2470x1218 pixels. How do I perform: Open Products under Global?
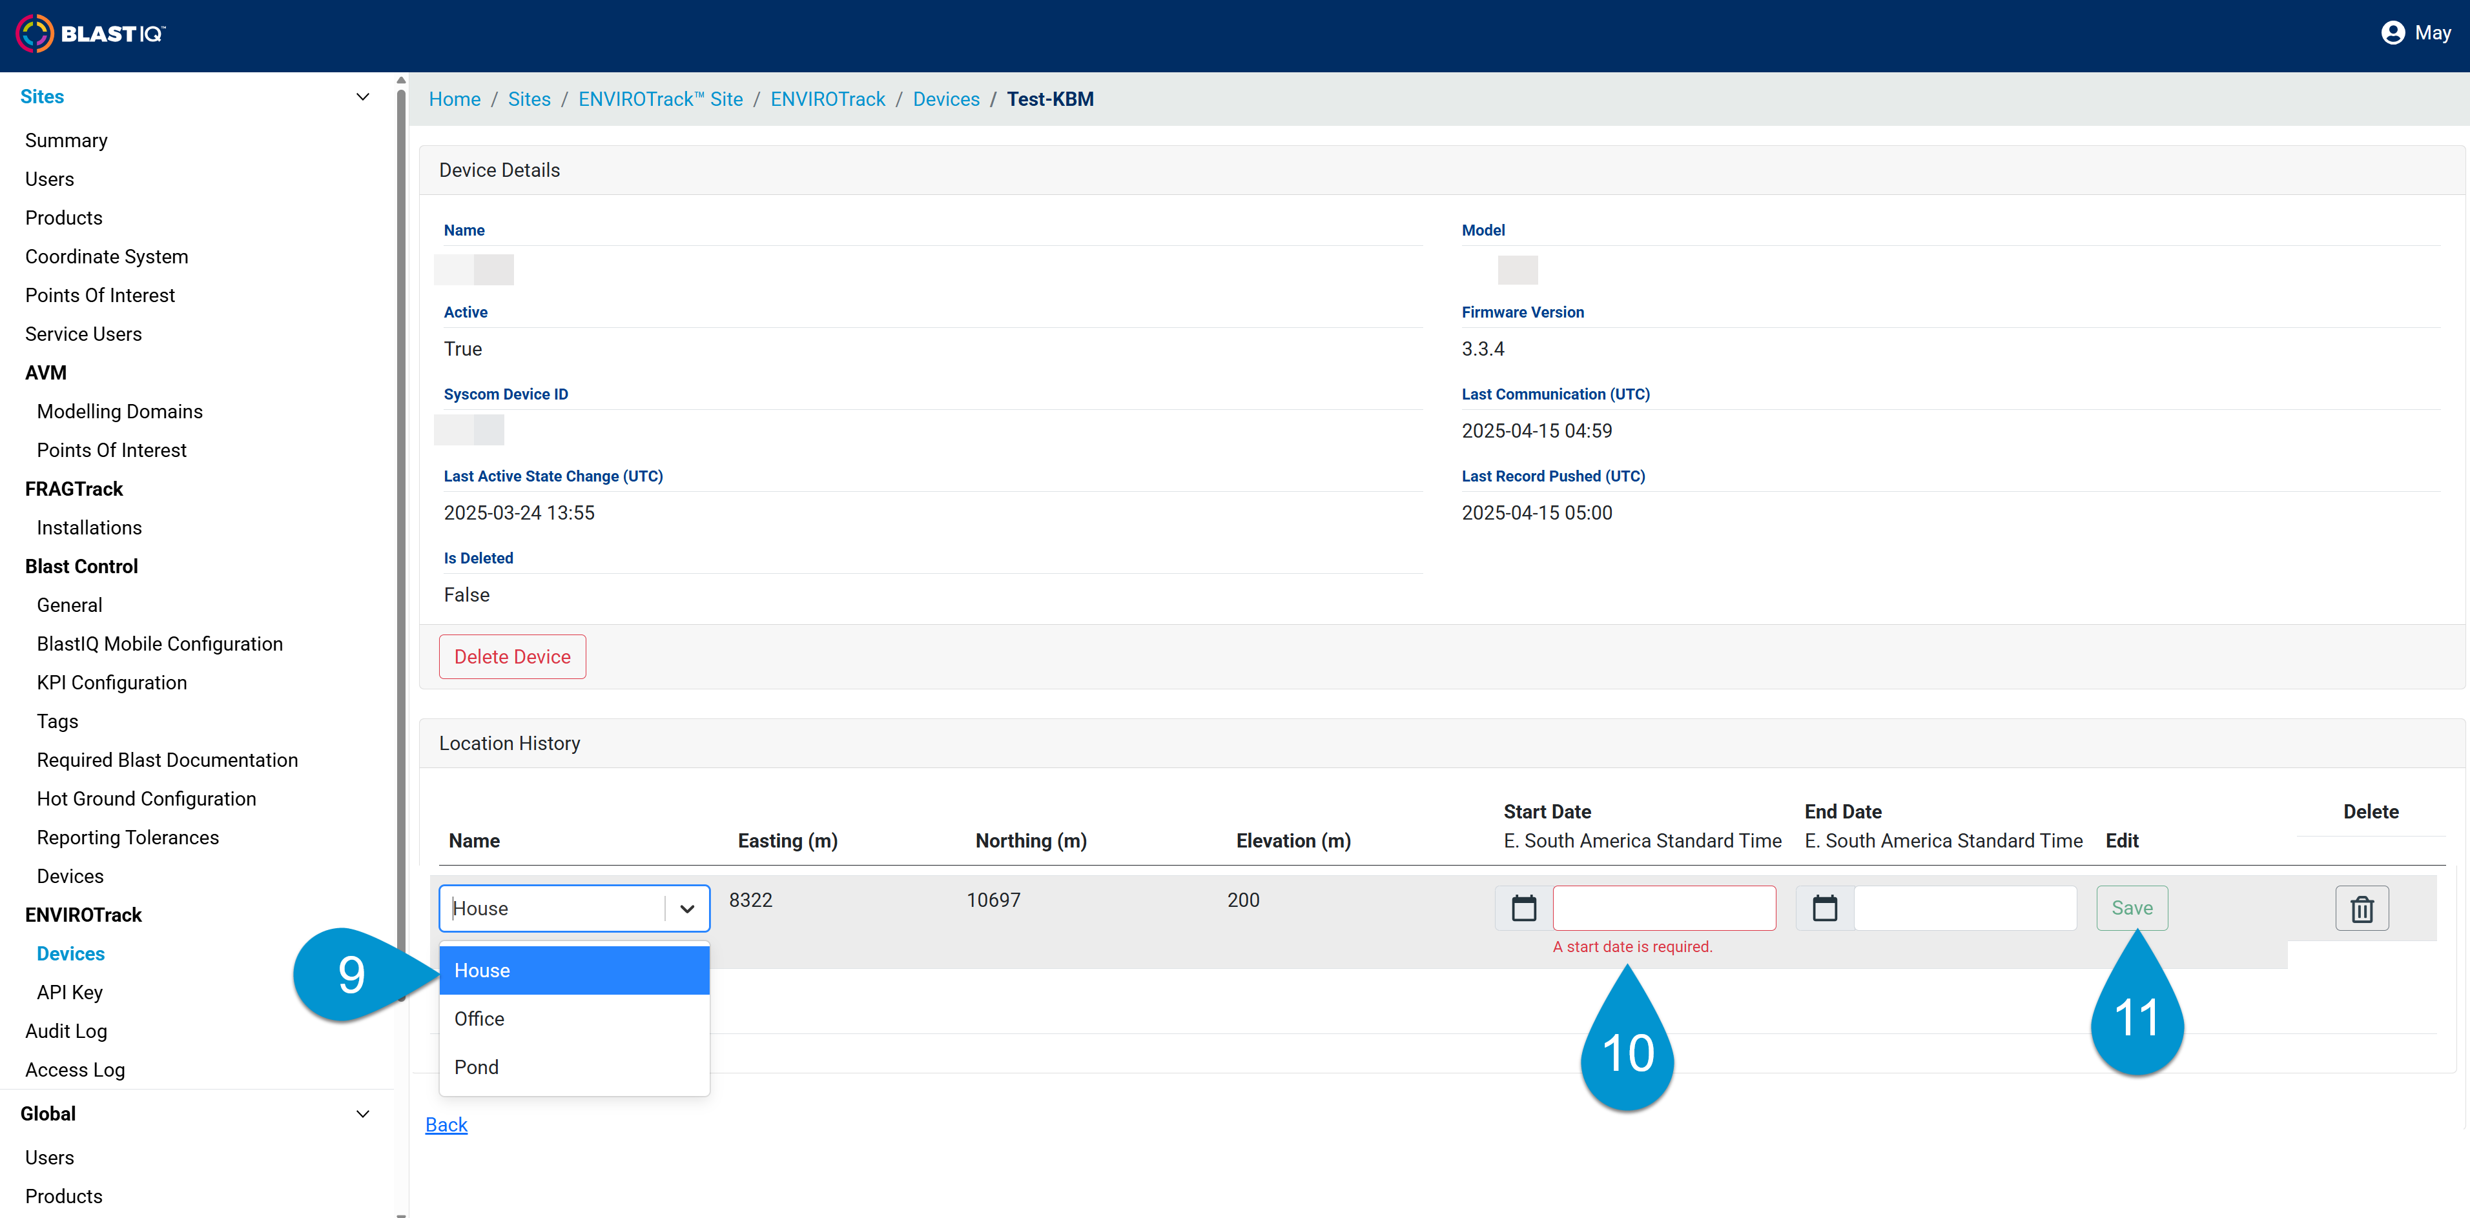click(x=63, y=1196)
